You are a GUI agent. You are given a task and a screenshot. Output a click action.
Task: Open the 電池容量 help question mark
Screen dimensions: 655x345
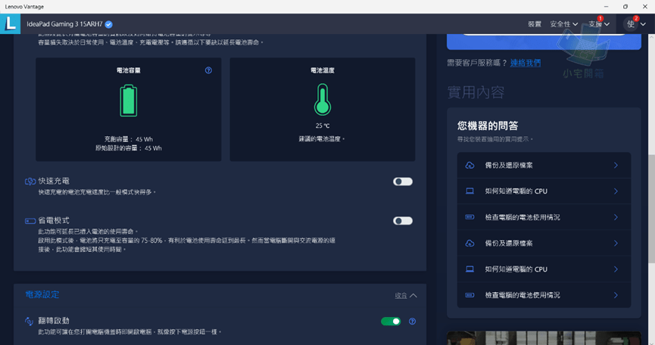208,70
